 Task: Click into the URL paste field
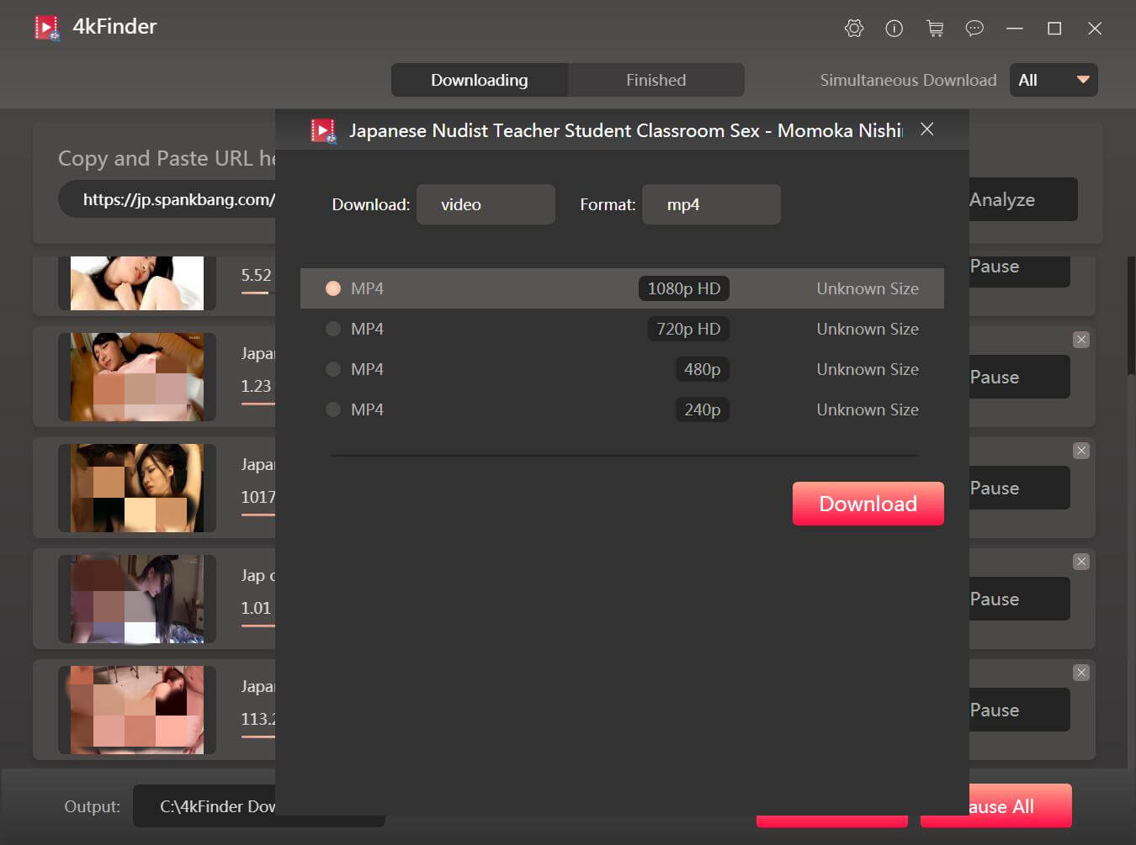click(168, 199)
